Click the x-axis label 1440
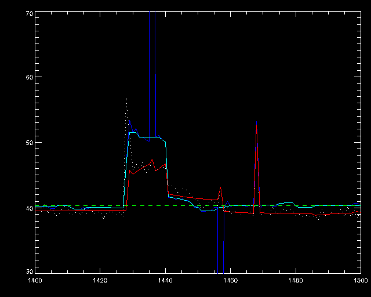The height and width of the screenshot is (297, 371). click(x=165, y=280)
